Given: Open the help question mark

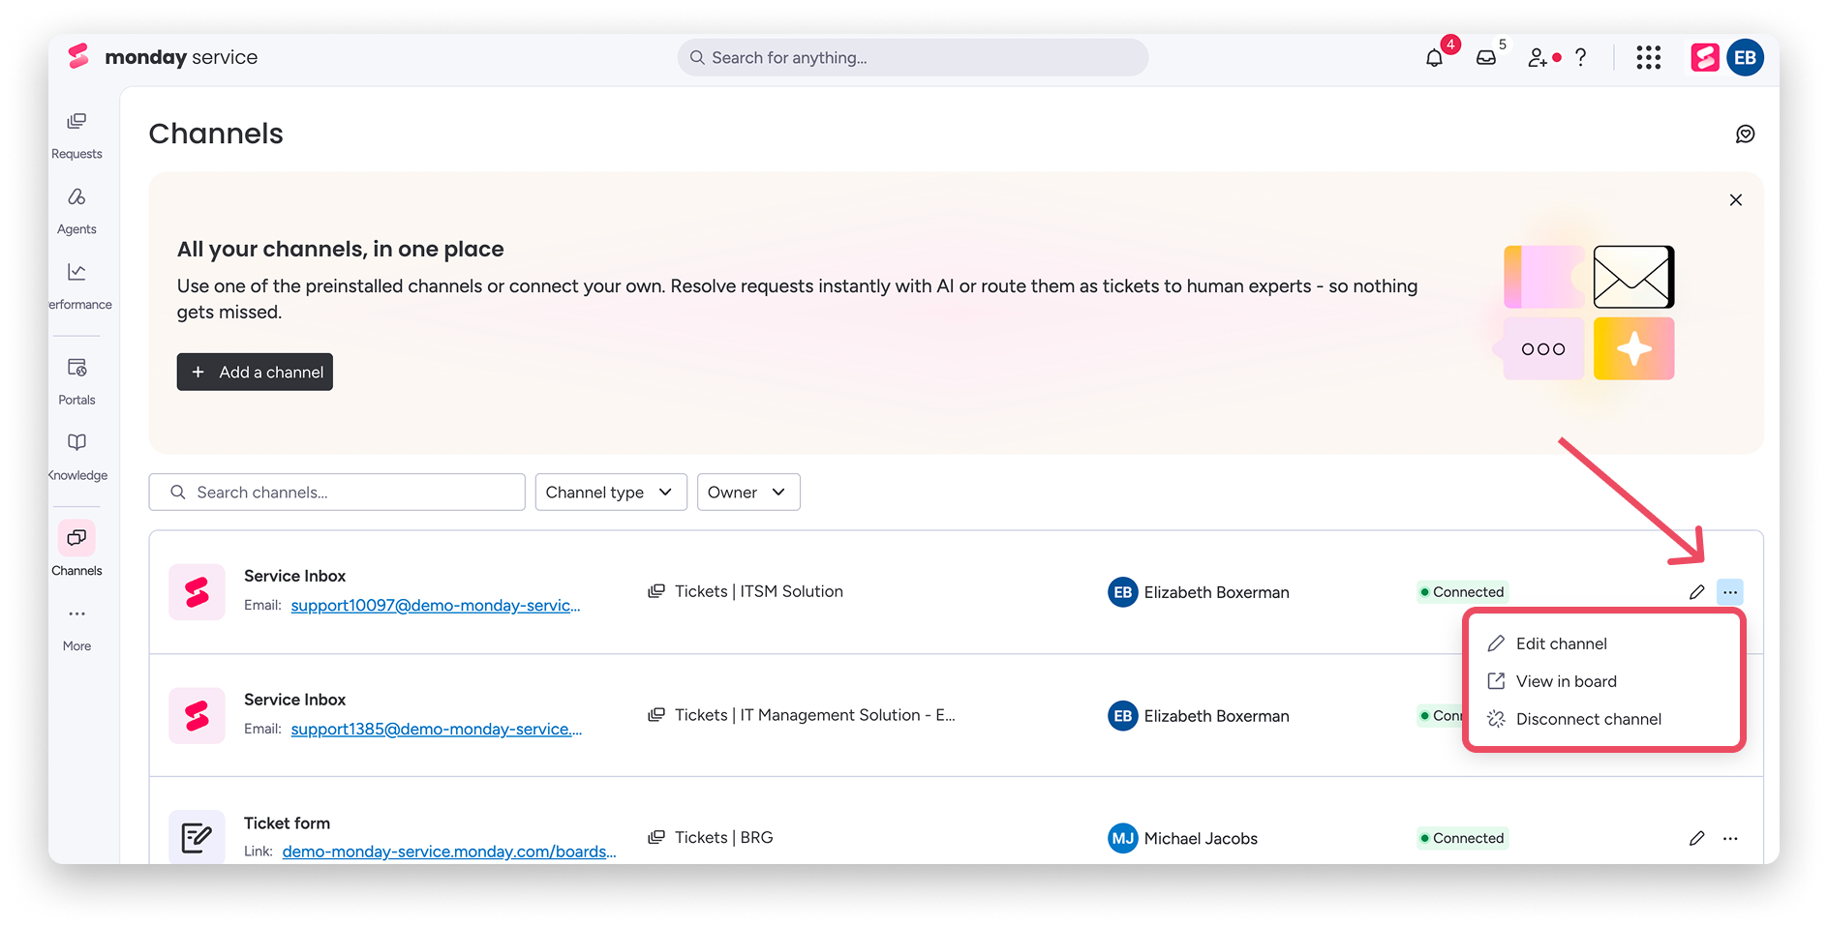Looking at the screenshot, I should click(1581, 58).
